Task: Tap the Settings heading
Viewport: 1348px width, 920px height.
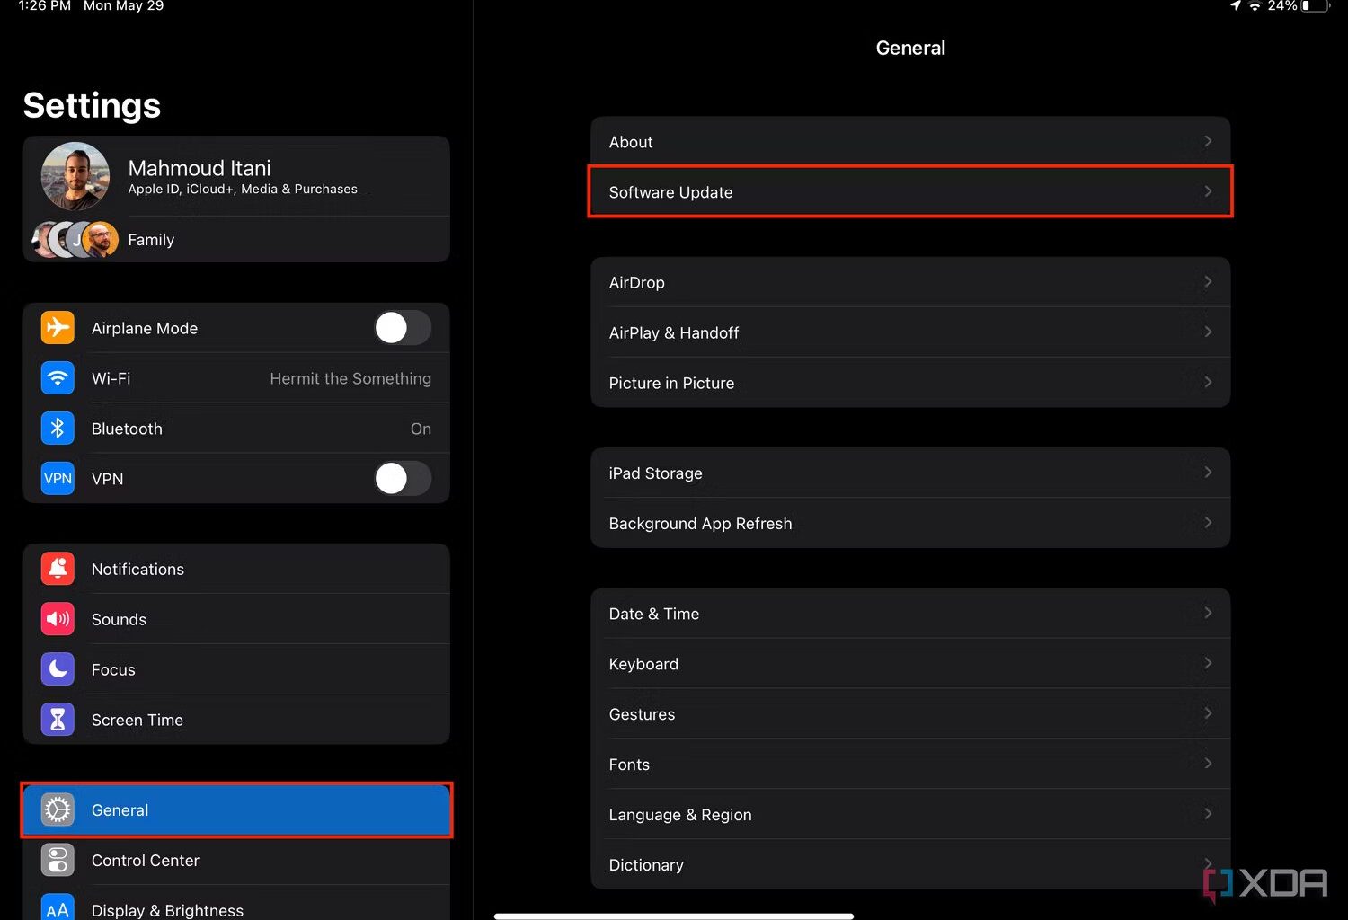Action: 92,106
